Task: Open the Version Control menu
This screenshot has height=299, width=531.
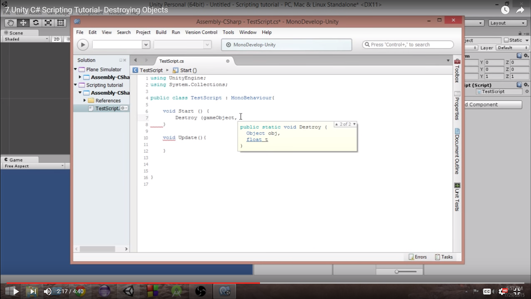Action: pos(201,32)
